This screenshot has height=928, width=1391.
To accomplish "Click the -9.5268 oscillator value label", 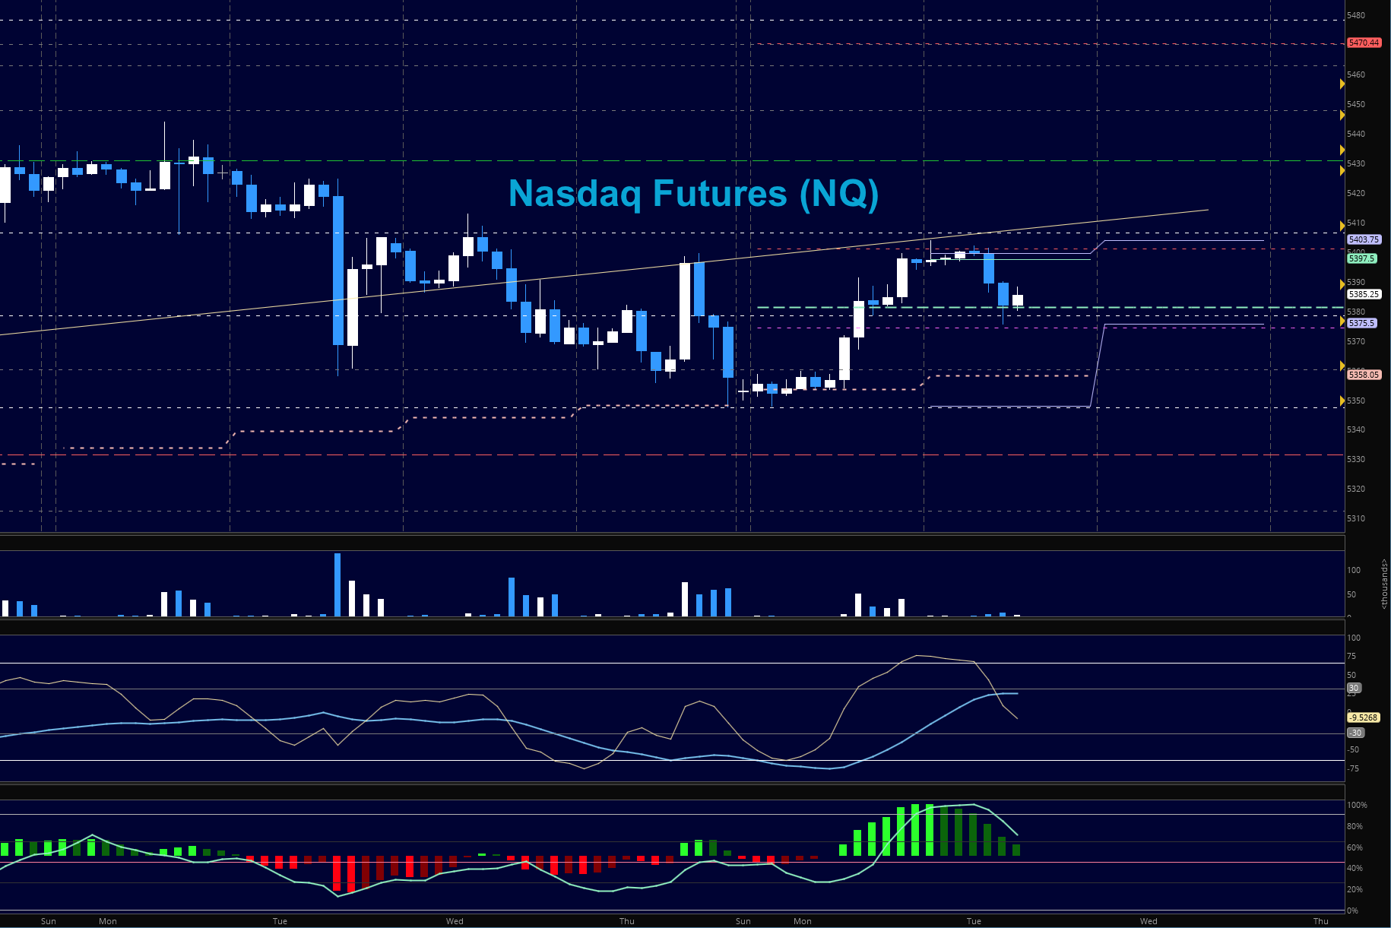I will 1364,717.
